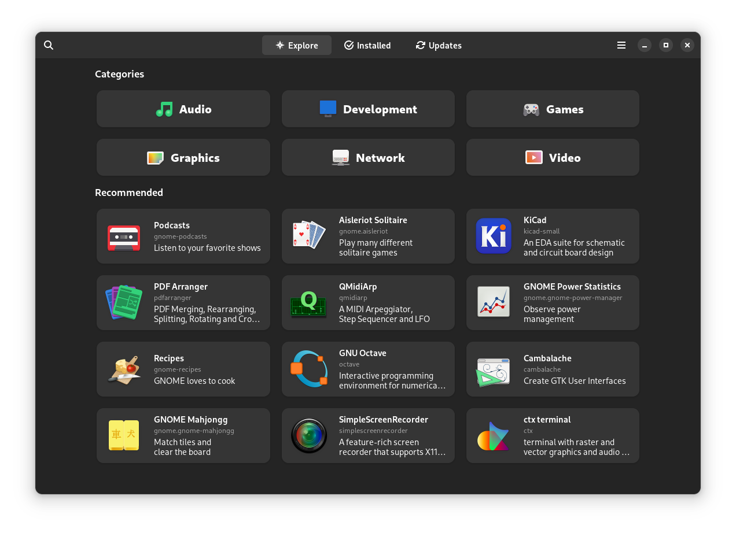The height and width of the screenshot is (533, 736).
Task: Click the 'gnome.aisleriot' package name
Action: (x=363, y=231)
